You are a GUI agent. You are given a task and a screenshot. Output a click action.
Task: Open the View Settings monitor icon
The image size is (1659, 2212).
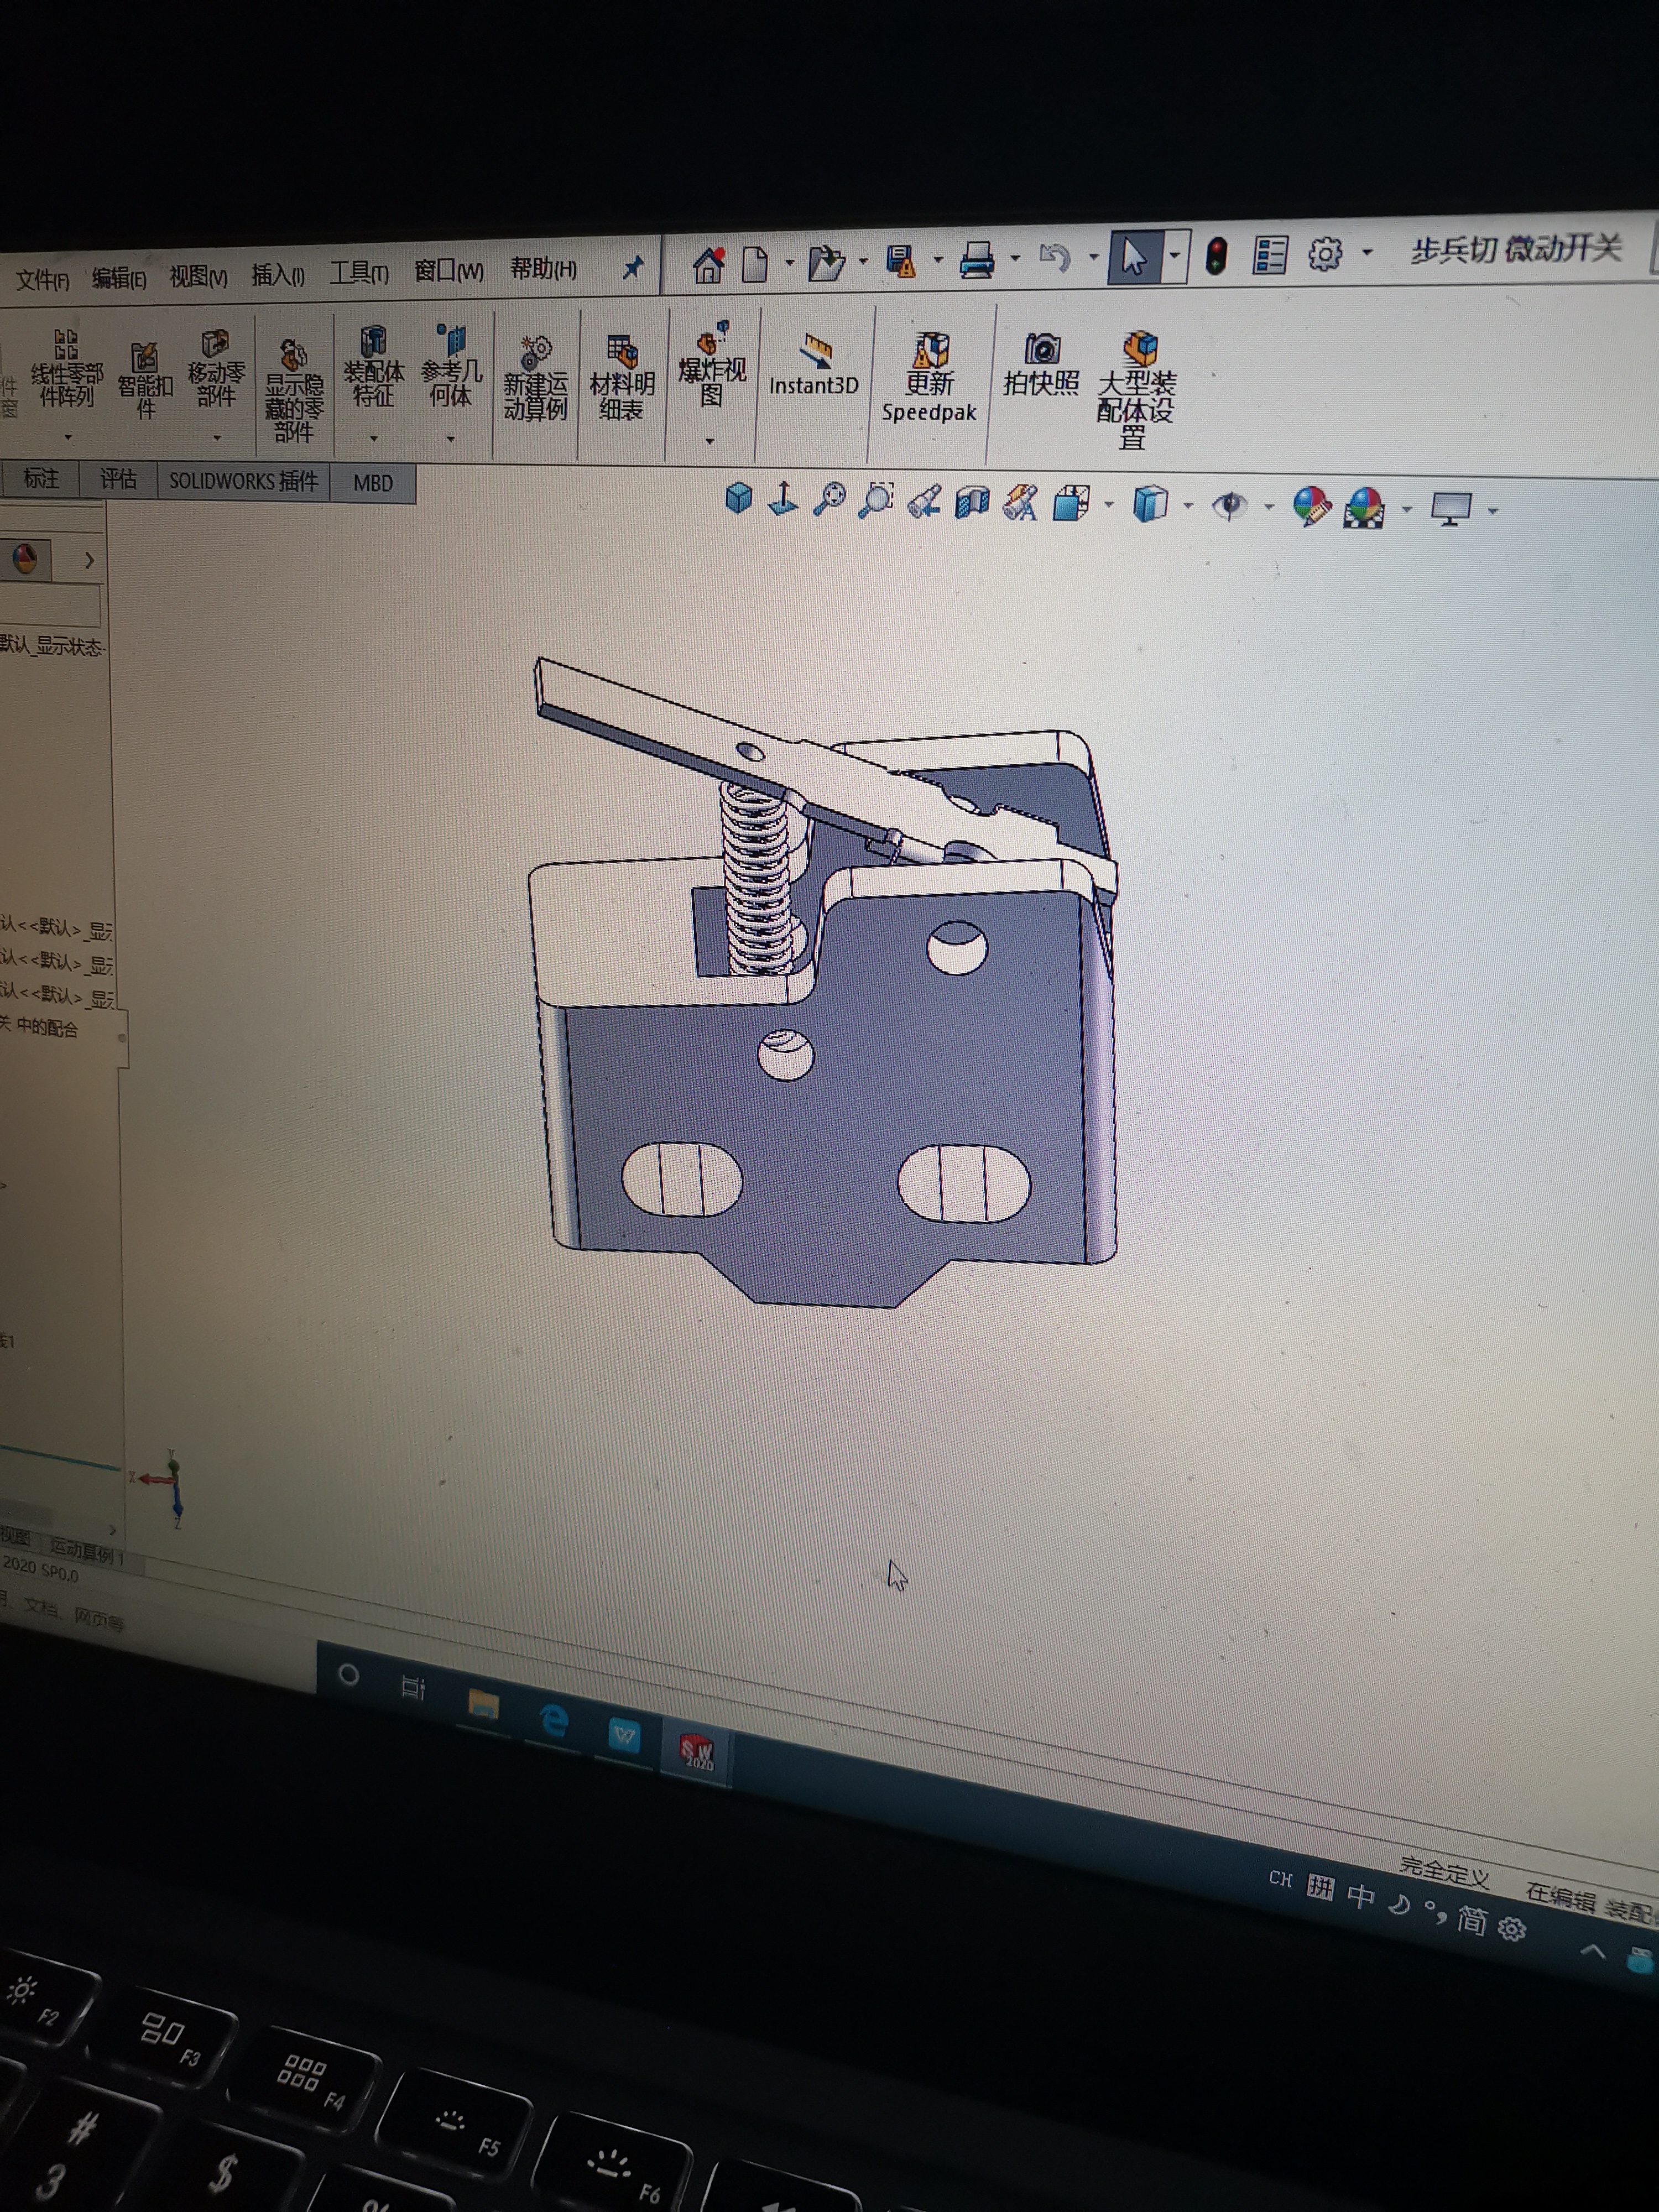point(1451,509)
